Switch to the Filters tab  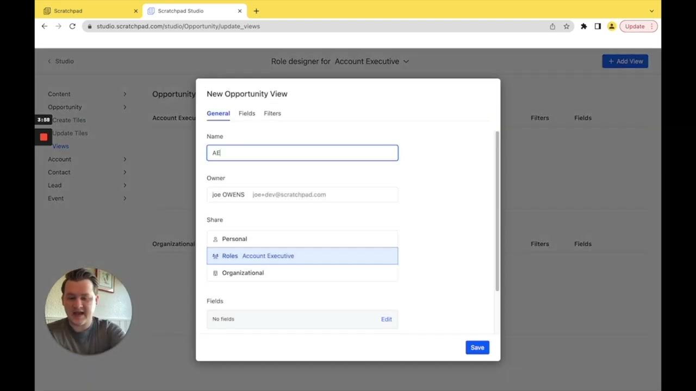click(x=272, y=113)
